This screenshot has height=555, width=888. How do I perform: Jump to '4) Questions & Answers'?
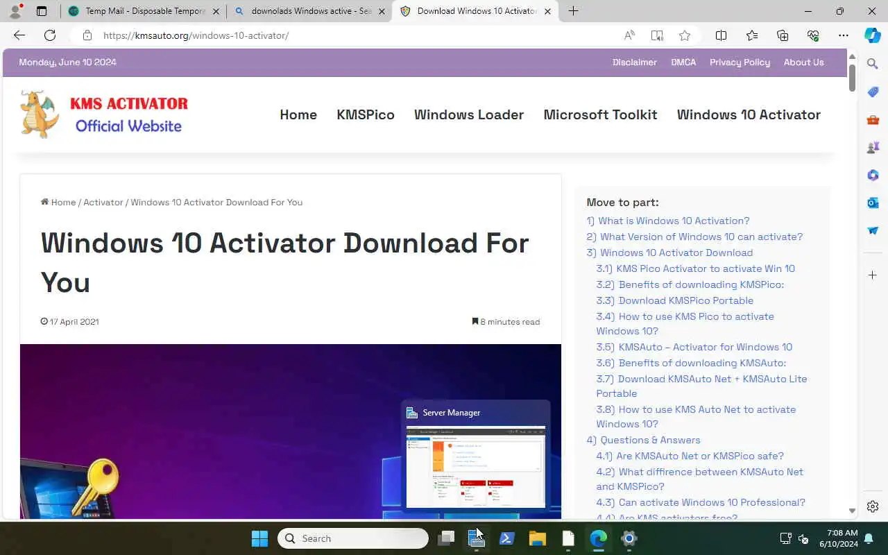tap(644, 440)
